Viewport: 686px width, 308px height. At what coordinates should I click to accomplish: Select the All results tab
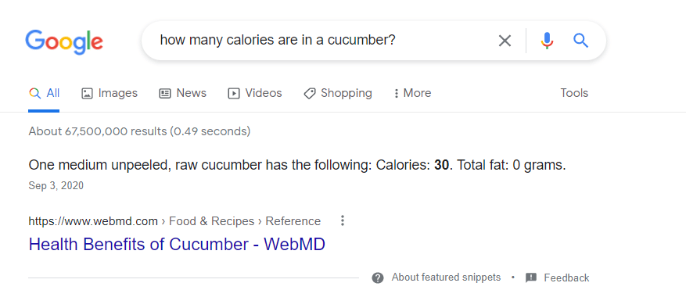point(44,93)
